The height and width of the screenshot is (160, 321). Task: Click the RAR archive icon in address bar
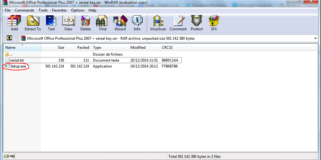click(24, 38)
